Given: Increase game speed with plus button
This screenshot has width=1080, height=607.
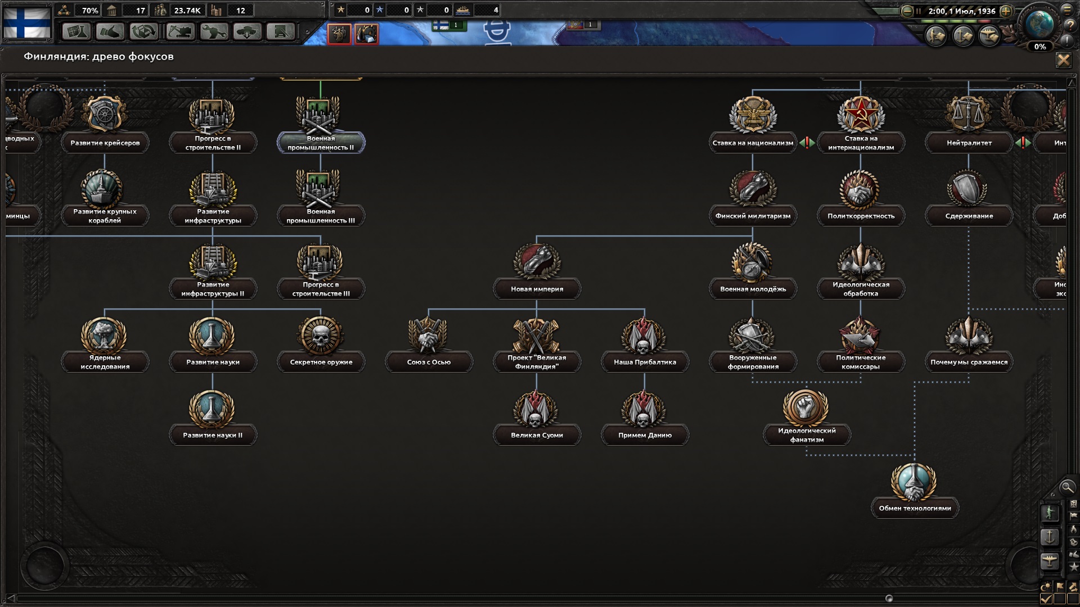Looking at the screenshot, I should point(1006,11).
